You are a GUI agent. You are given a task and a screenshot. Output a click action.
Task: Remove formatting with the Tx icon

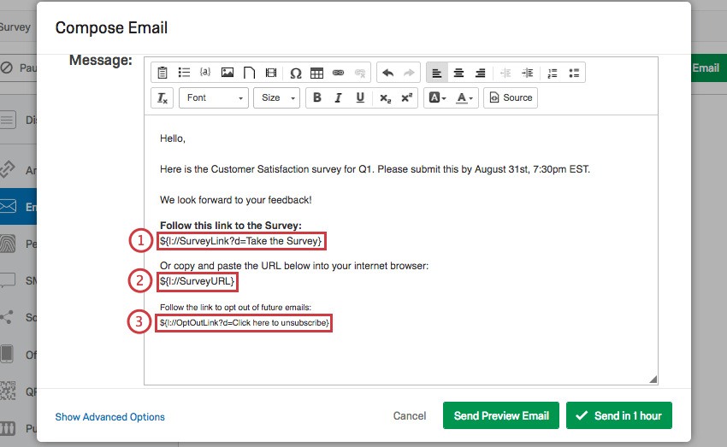pos(163,97)
